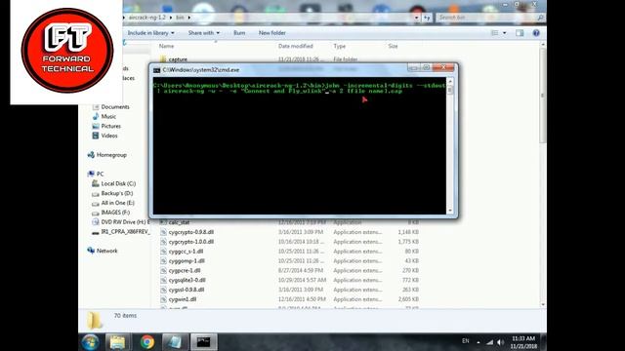Viewport: 625px width, 351px height.
Task: Select cygssl-0.9.8.dll file
Action: pyautogui.click(x=187, y=290)
